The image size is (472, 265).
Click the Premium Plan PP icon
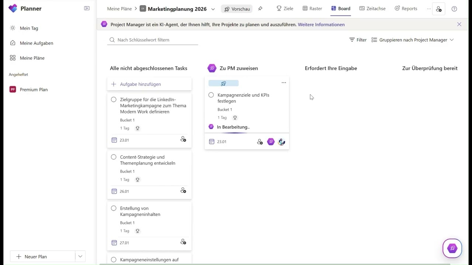pyautogui.click(x=13, y=89)
